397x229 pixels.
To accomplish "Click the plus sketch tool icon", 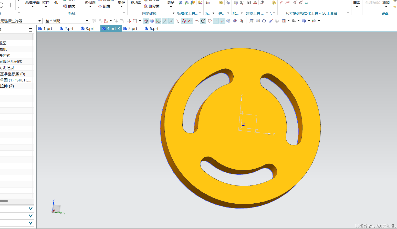I will pos(11,5).
